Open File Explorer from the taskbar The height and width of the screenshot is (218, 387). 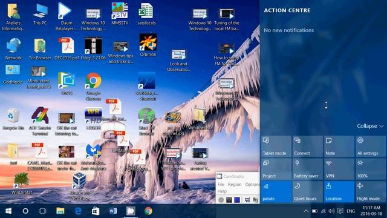tap(60, 211)
